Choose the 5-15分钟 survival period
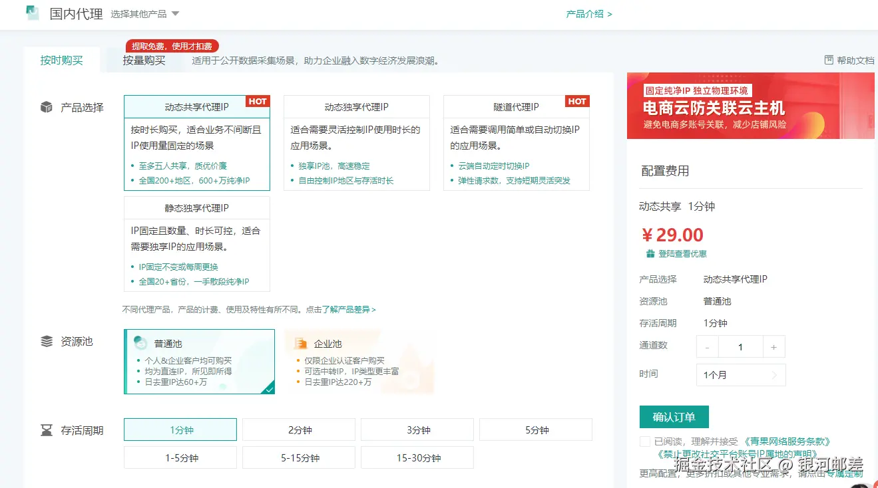Screen dimensions: 878x488 [299, 457]
